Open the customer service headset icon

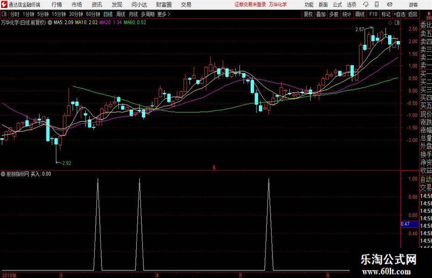[x=366, y=5]
